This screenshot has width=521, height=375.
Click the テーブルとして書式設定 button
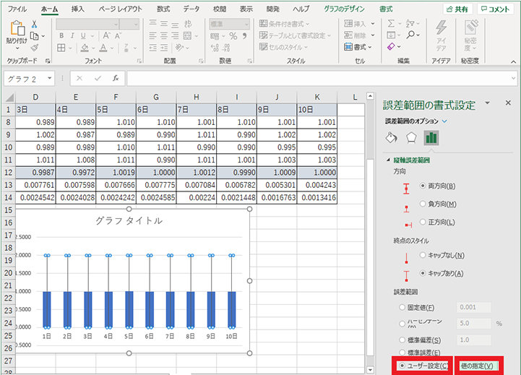click(295, 35)
